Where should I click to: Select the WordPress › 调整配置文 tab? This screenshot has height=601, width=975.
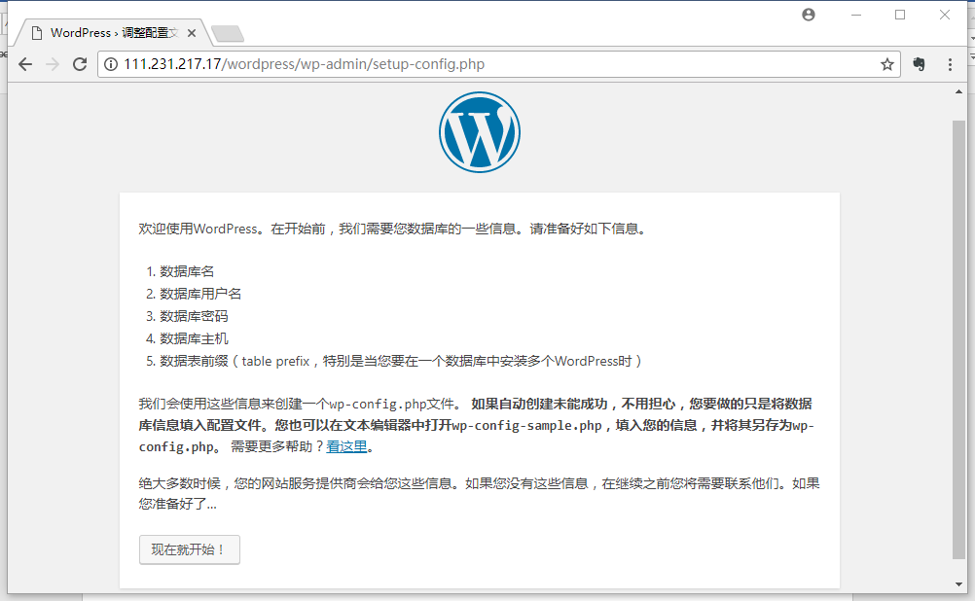pos(107,32)
